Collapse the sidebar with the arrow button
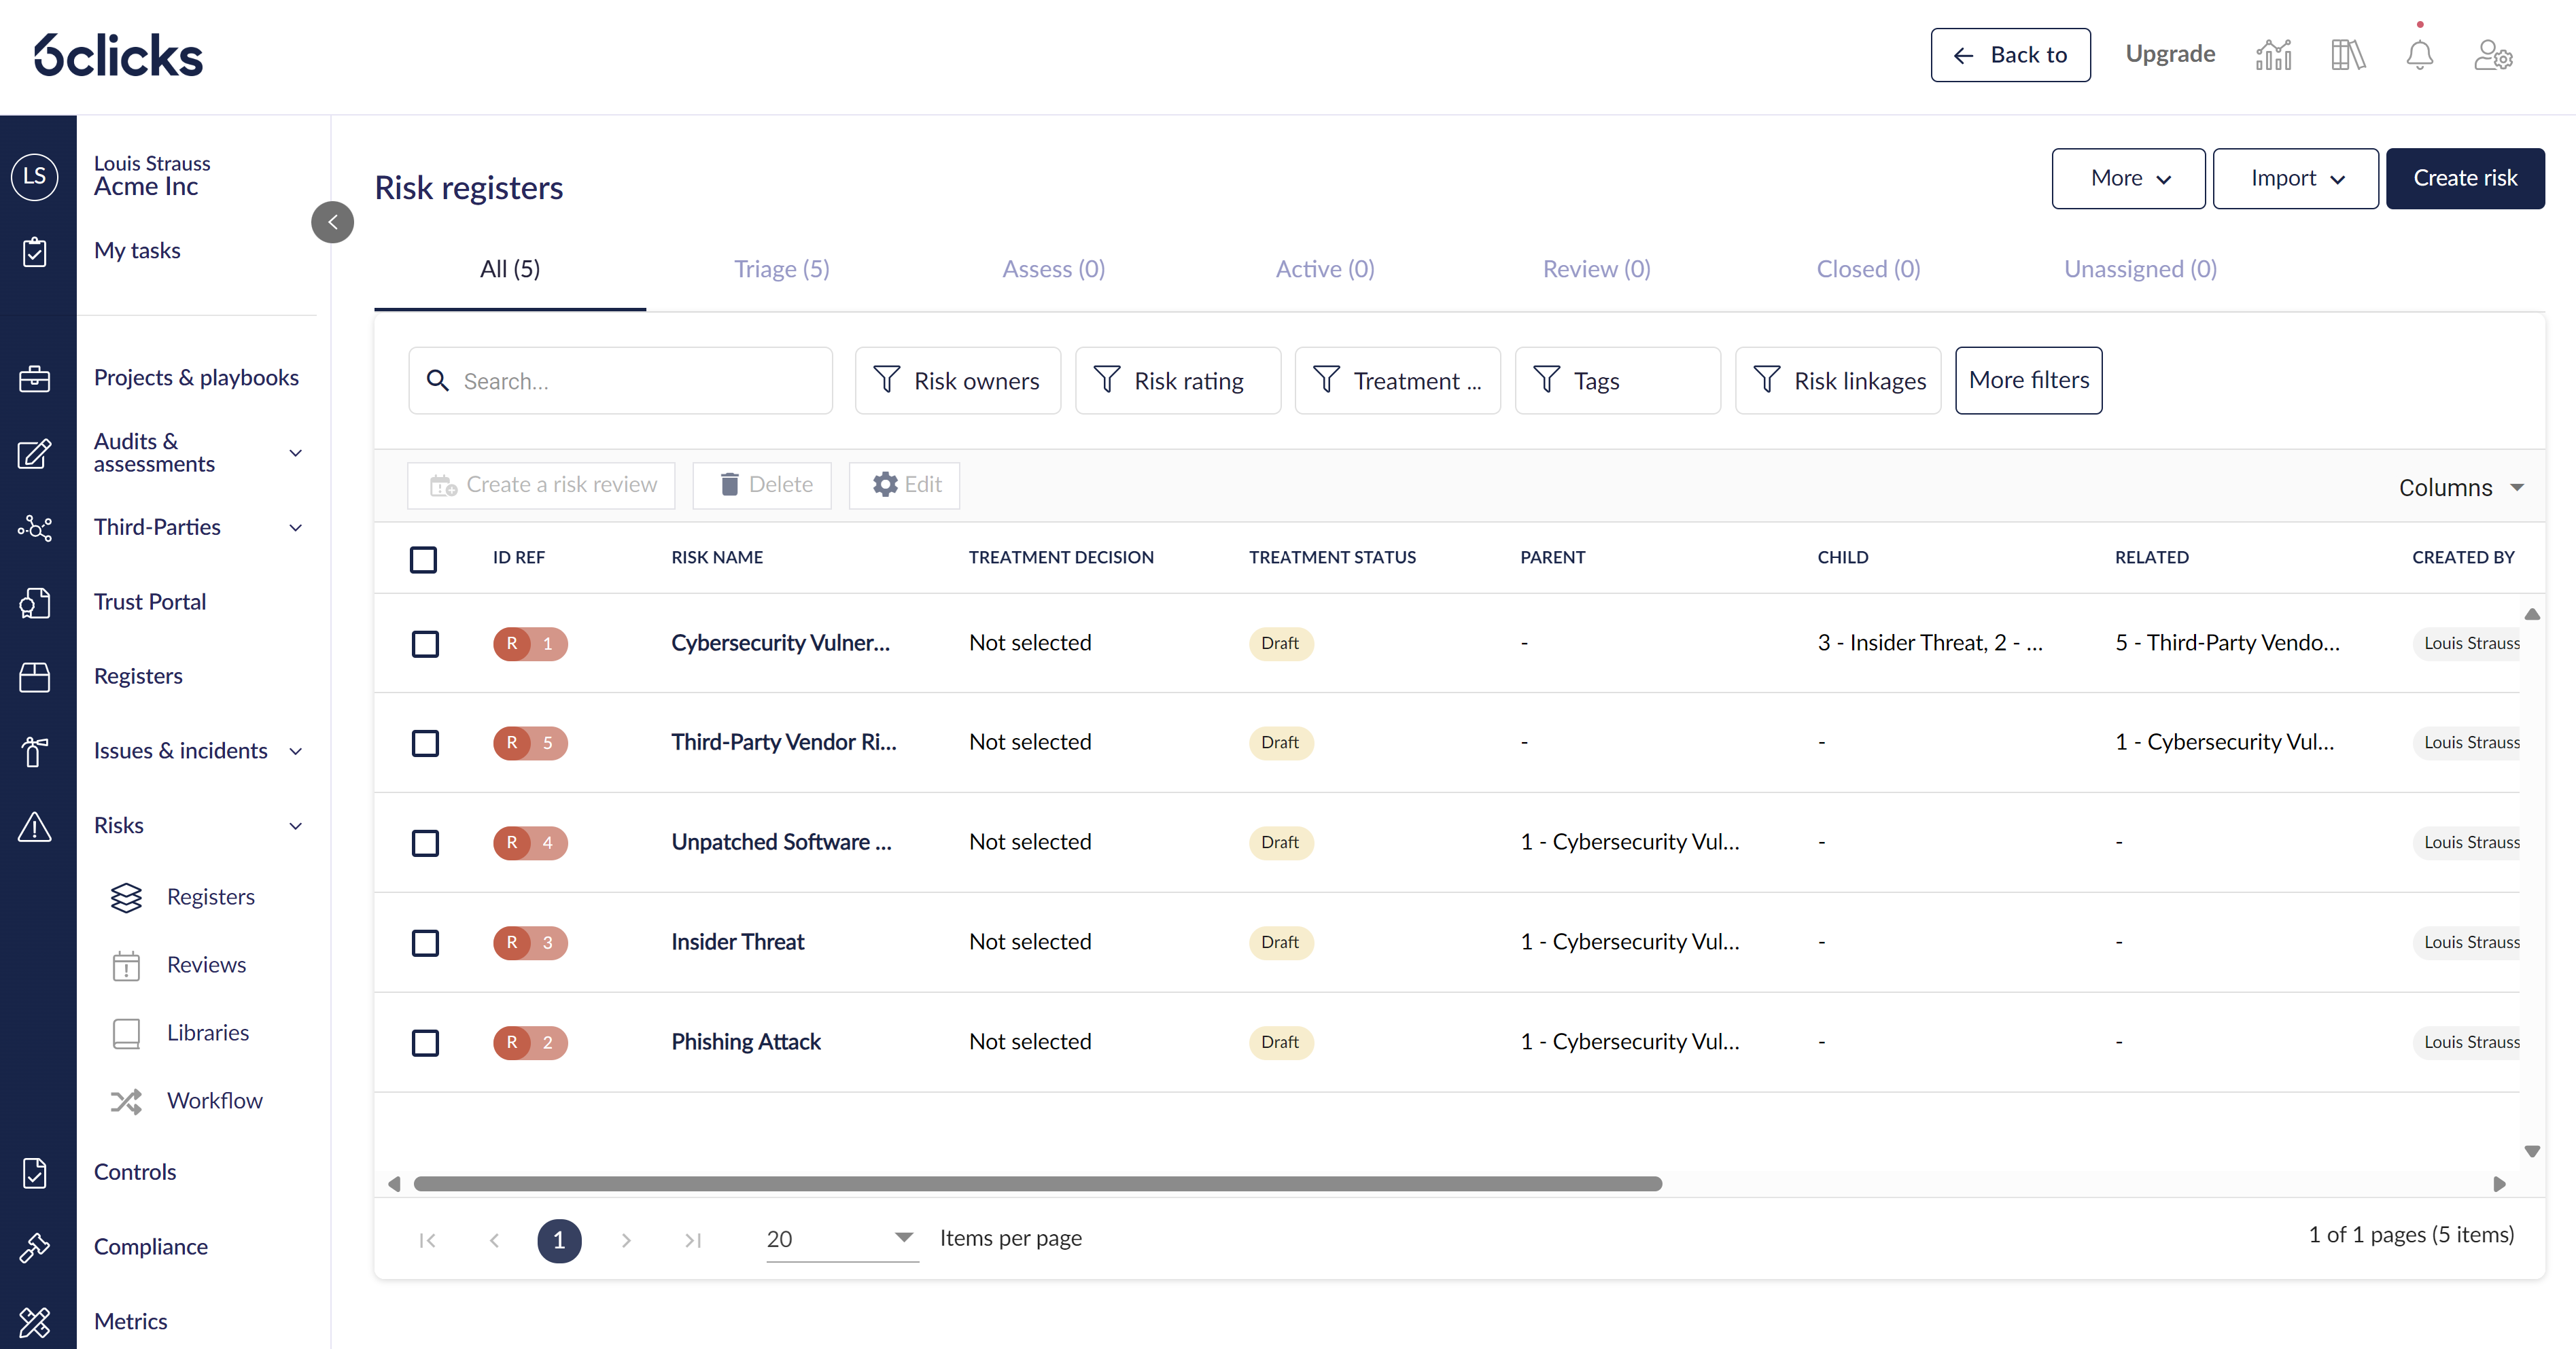The image size is (2576, 1349). [x=333, y=222]
